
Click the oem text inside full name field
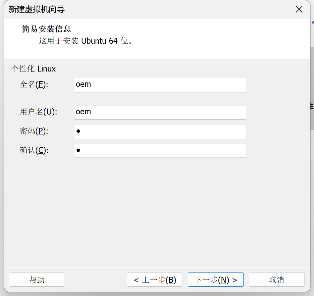pos(83,84)
